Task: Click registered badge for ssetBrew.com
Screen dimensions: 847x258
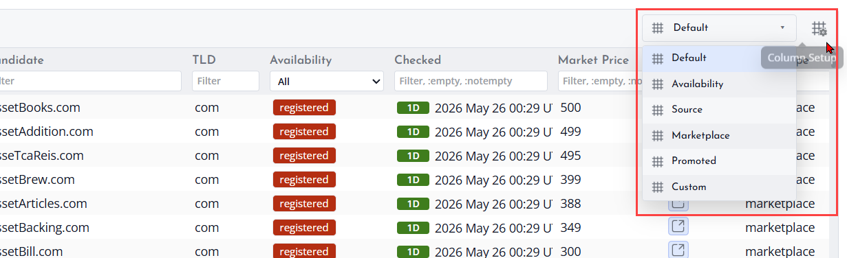Action: (304, 180)
